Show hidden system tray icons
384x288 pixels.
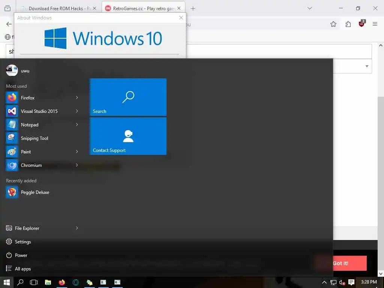pos(324,282)
